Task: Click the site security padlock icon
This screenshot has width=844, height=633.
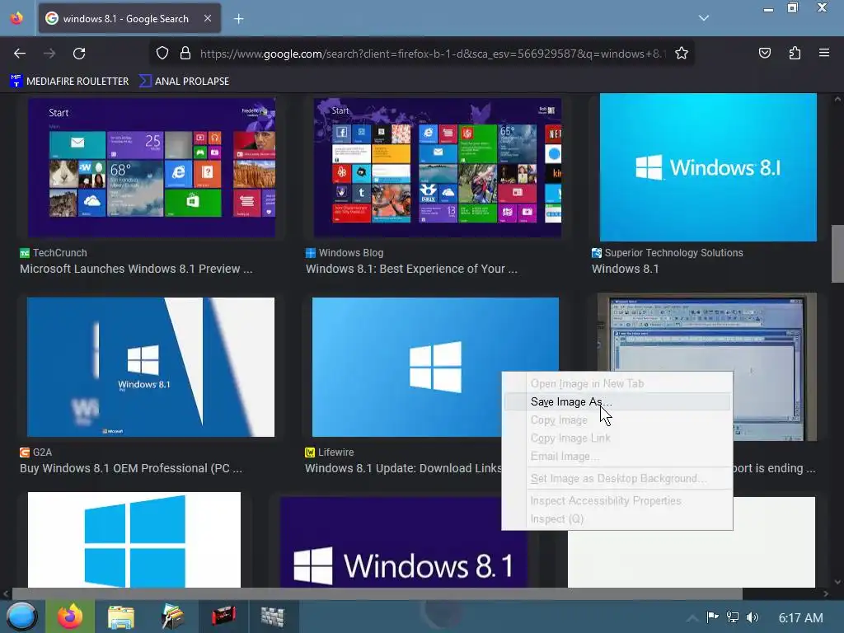Action: pos(185,53)
